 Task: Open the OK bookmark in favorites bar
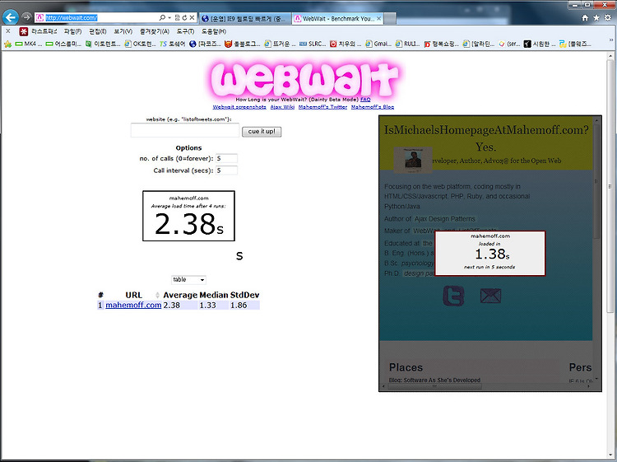[140, 44]
